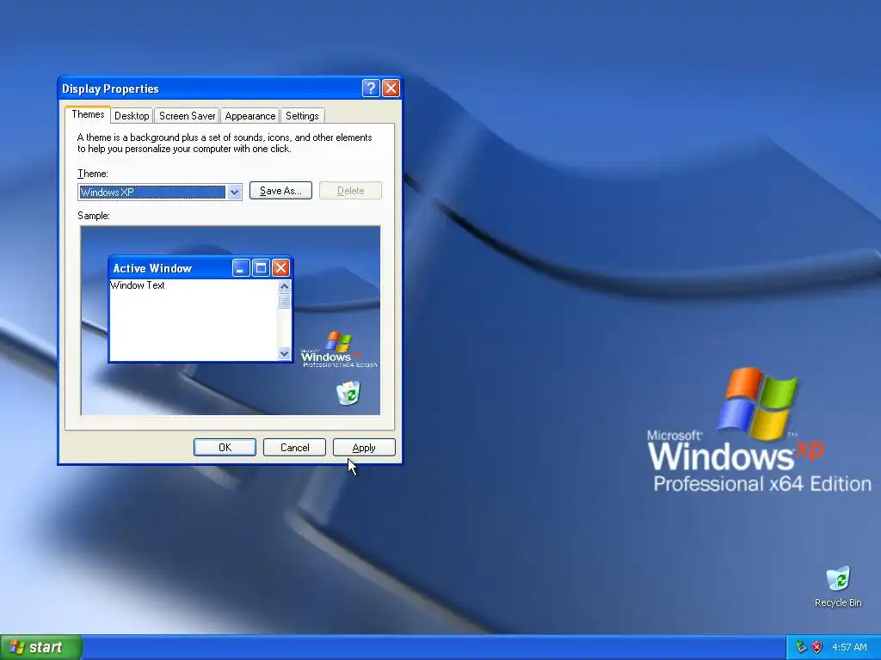Click the Save As... button
This screenshot has width=881, height=660.
(x=280, y=191)
